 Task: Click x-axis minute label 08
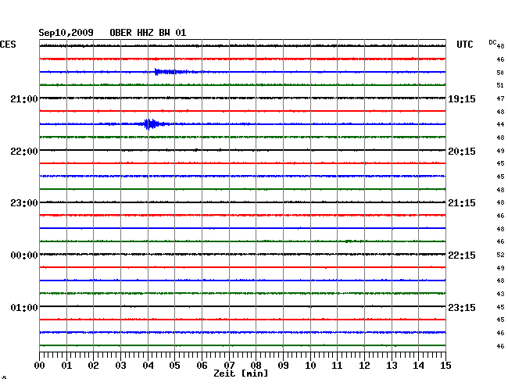point(256,366)
